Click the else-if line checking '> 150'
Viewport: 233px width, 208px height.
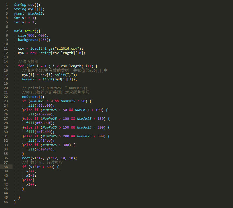click(66, 127)
